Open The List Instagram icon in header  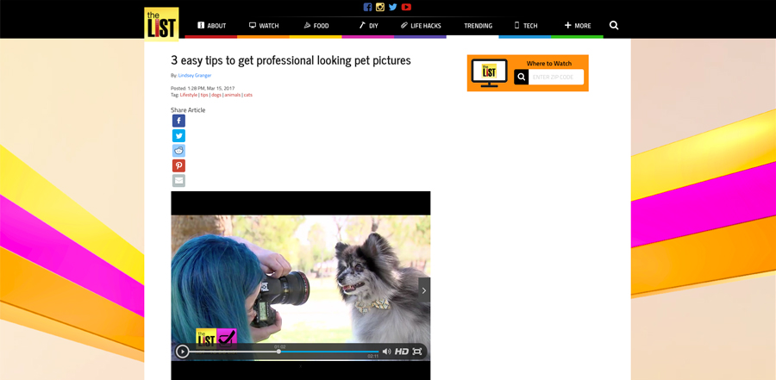tap(380, 7)
